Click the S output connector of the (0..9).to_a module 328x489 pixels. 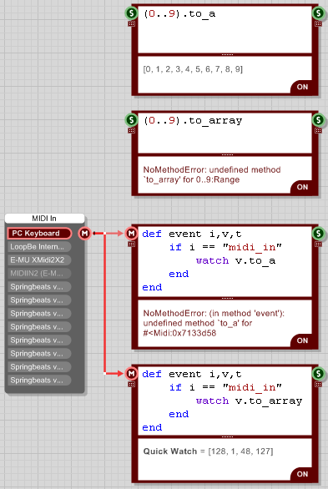coord(318,13)
